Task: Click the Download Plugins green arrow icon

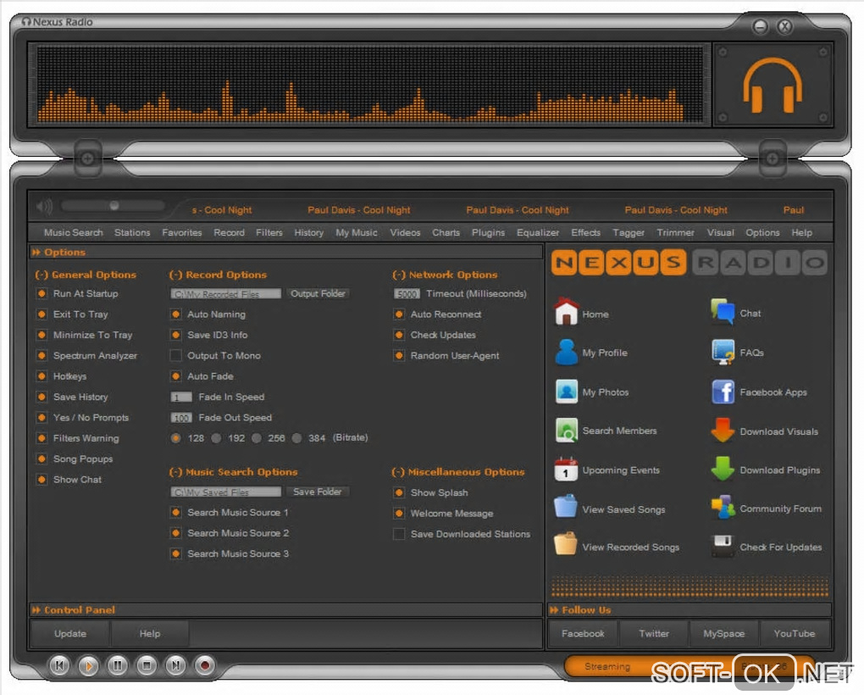Action: (x=723, y=469)
